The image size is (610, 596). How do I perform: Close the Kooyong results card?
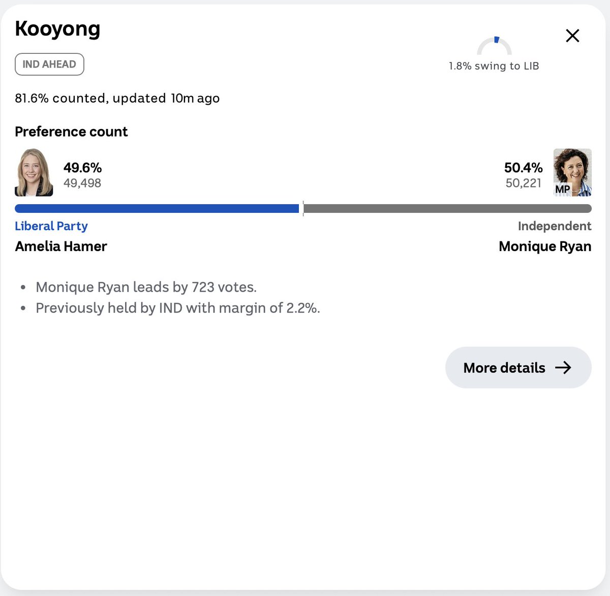(x=572, y=36)
